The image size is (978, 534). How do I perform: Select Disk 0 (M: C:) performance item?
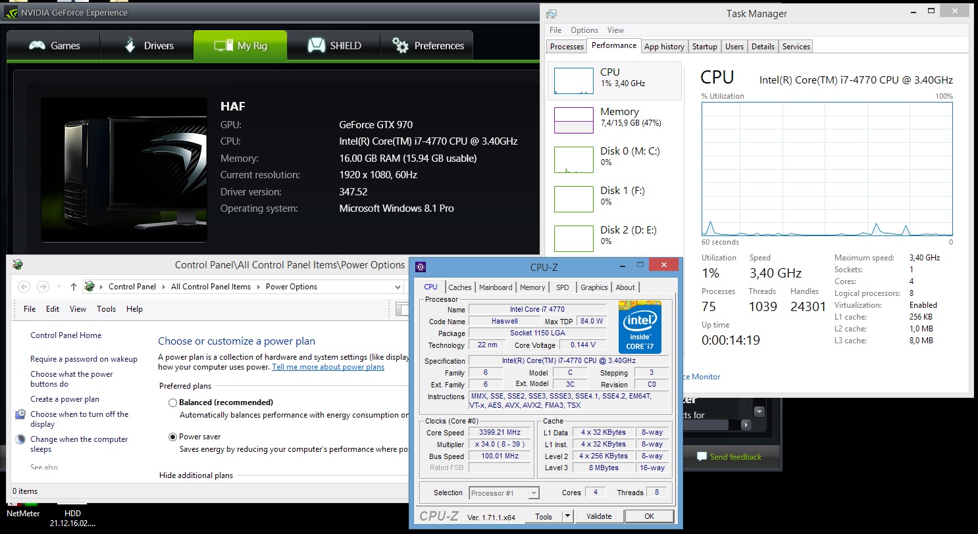(614, 159)
